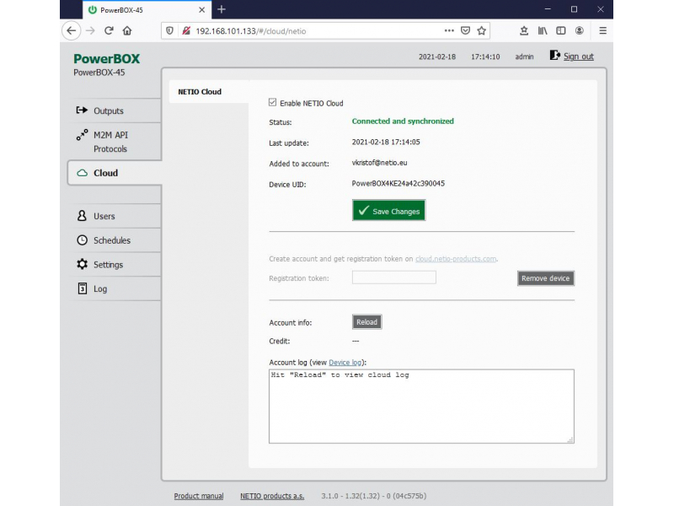Go back with the browser back arrow
Screen dimensions: 674x506
click(x=71, y=30)
